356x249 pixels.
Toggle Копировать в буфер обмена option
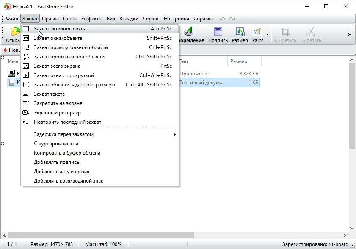pyautogui.click(x=100, y=153)
